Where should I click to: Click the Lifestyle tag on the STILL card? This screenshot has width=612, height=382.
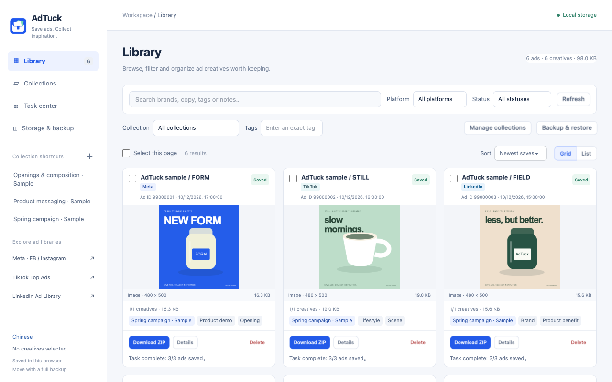pyautogui.click(x=370, y=321)
